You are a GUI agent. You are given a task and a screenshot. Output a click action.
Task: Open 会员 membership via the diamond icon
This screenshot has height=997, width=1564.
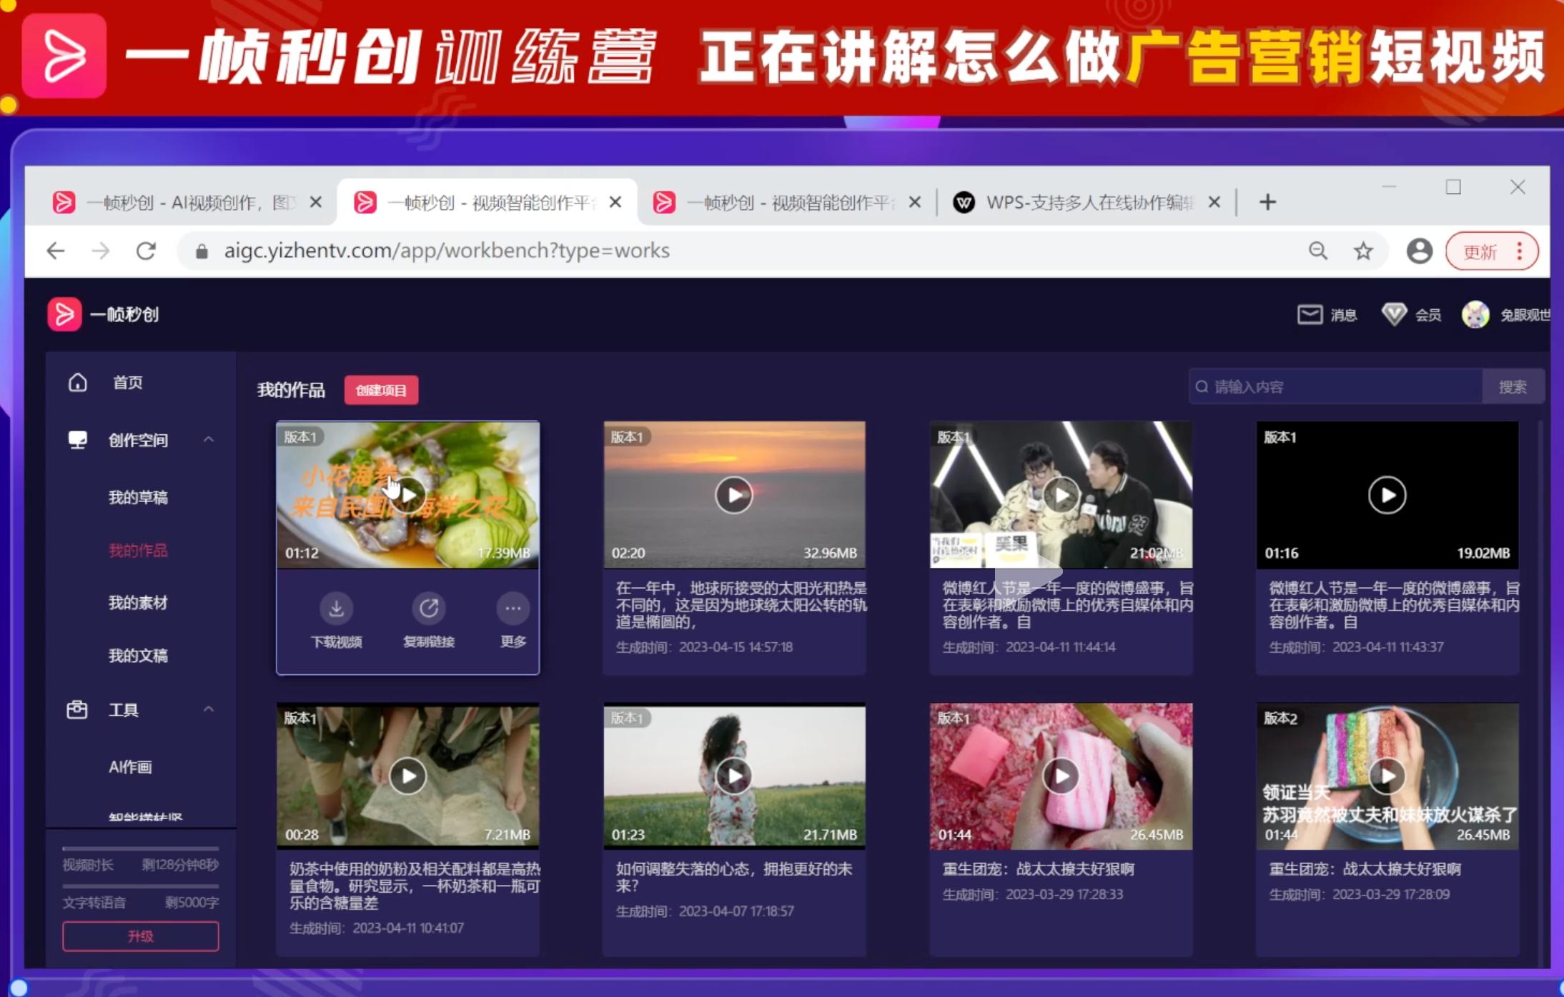coord(1392,314)
